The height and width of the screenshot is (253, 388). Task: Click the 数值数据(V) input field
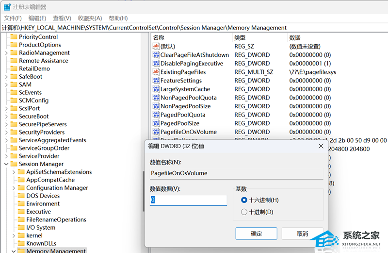[188, 200]
